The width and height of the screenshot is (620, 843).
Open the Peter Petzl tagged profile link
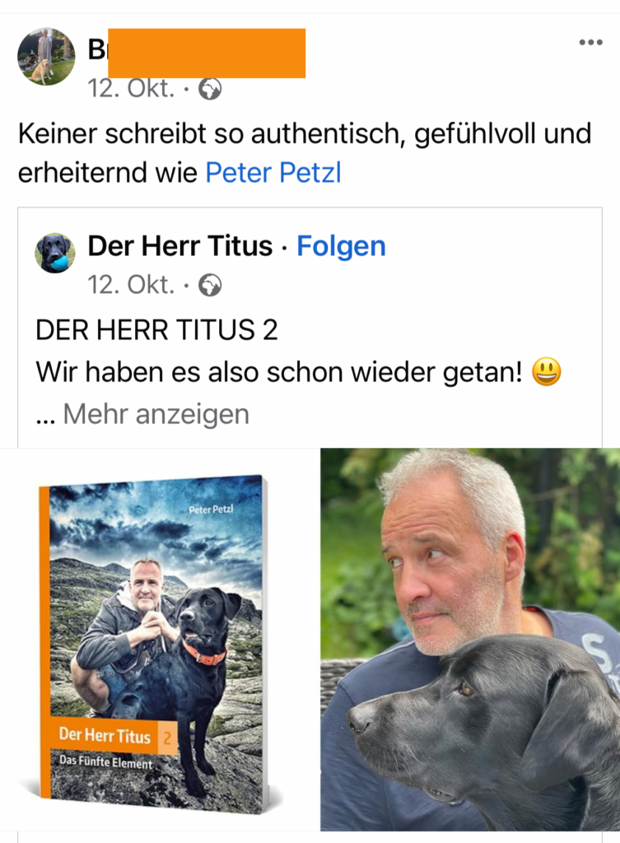273,173
